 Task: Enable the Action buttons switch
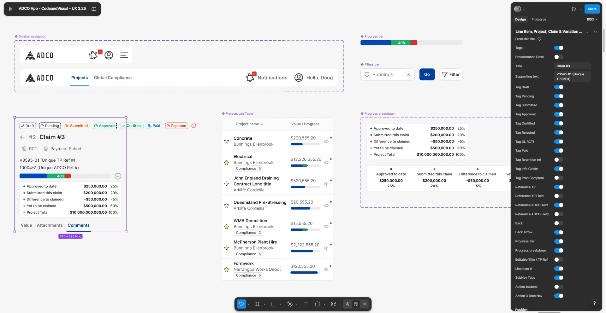(559, 287)
